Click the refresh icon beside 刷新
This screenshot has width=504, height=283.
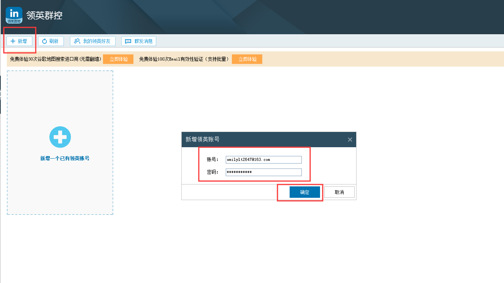[x=44, y=41]
